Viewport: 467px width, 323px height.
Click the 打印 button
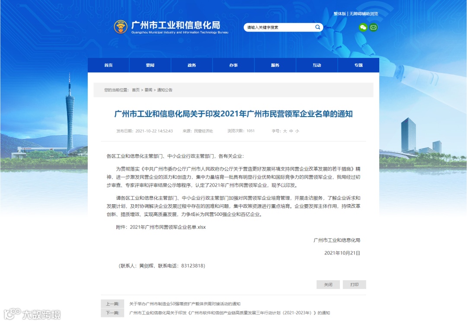[x=355, y=285]
